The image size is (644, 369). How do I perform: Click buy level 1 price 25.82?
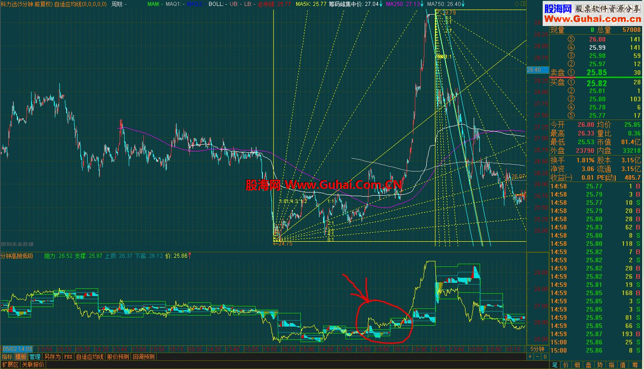[597, 83]
